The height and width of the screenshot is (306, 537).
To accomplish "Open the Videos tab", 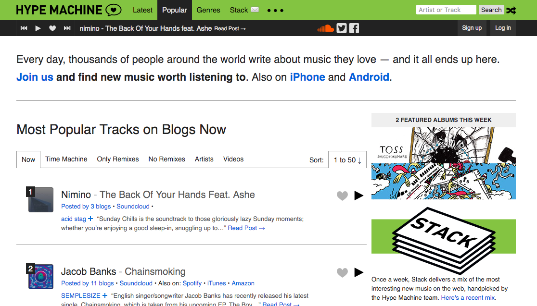I will click(233, 159).
